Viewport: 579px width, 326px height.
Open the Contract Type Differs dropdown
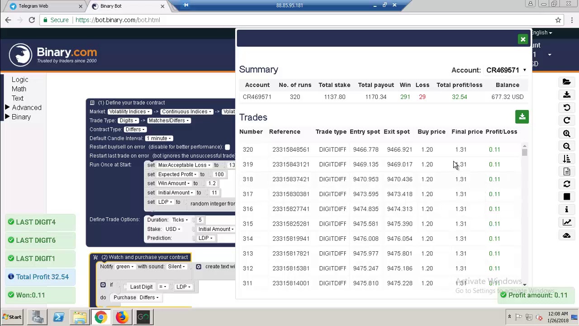pos(135,129)
